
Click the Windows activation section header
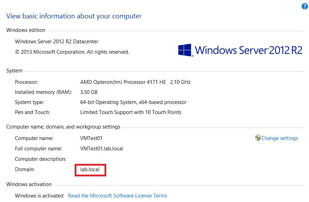tap(29, 184)
